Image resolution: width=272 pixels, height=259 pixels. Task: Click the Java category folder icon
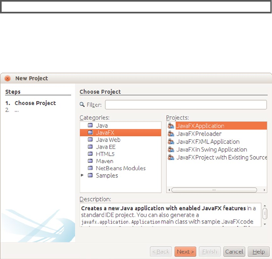tap(90, 125)
